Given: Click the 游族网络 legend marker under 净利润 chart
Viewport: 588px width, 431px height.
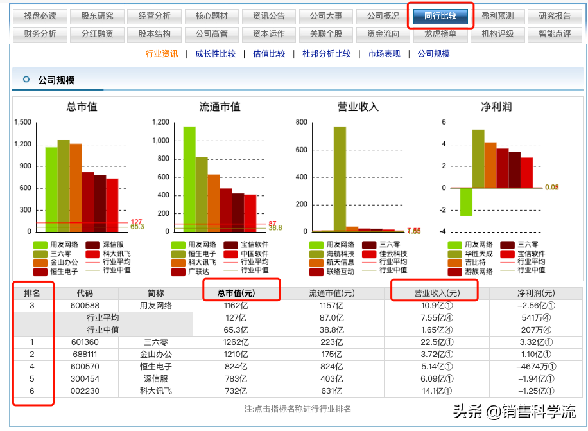Looking at the screenshot, I should tap(454, 271).
